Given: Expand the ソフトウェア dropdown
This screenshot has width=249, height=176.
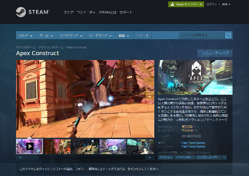Looking at the screenshot, I should (x=71, y=36).
